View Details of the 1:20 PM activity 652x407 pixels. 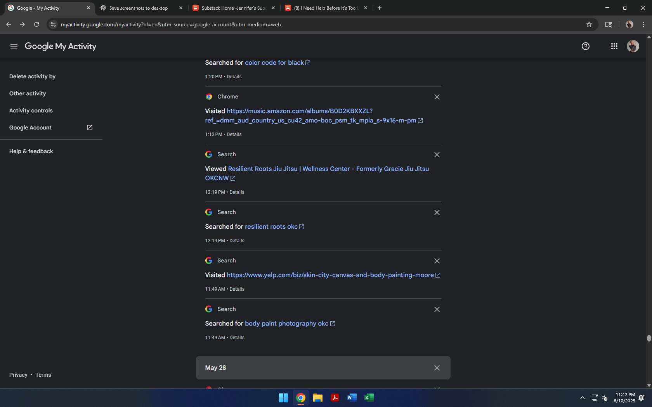pos(234,77)
